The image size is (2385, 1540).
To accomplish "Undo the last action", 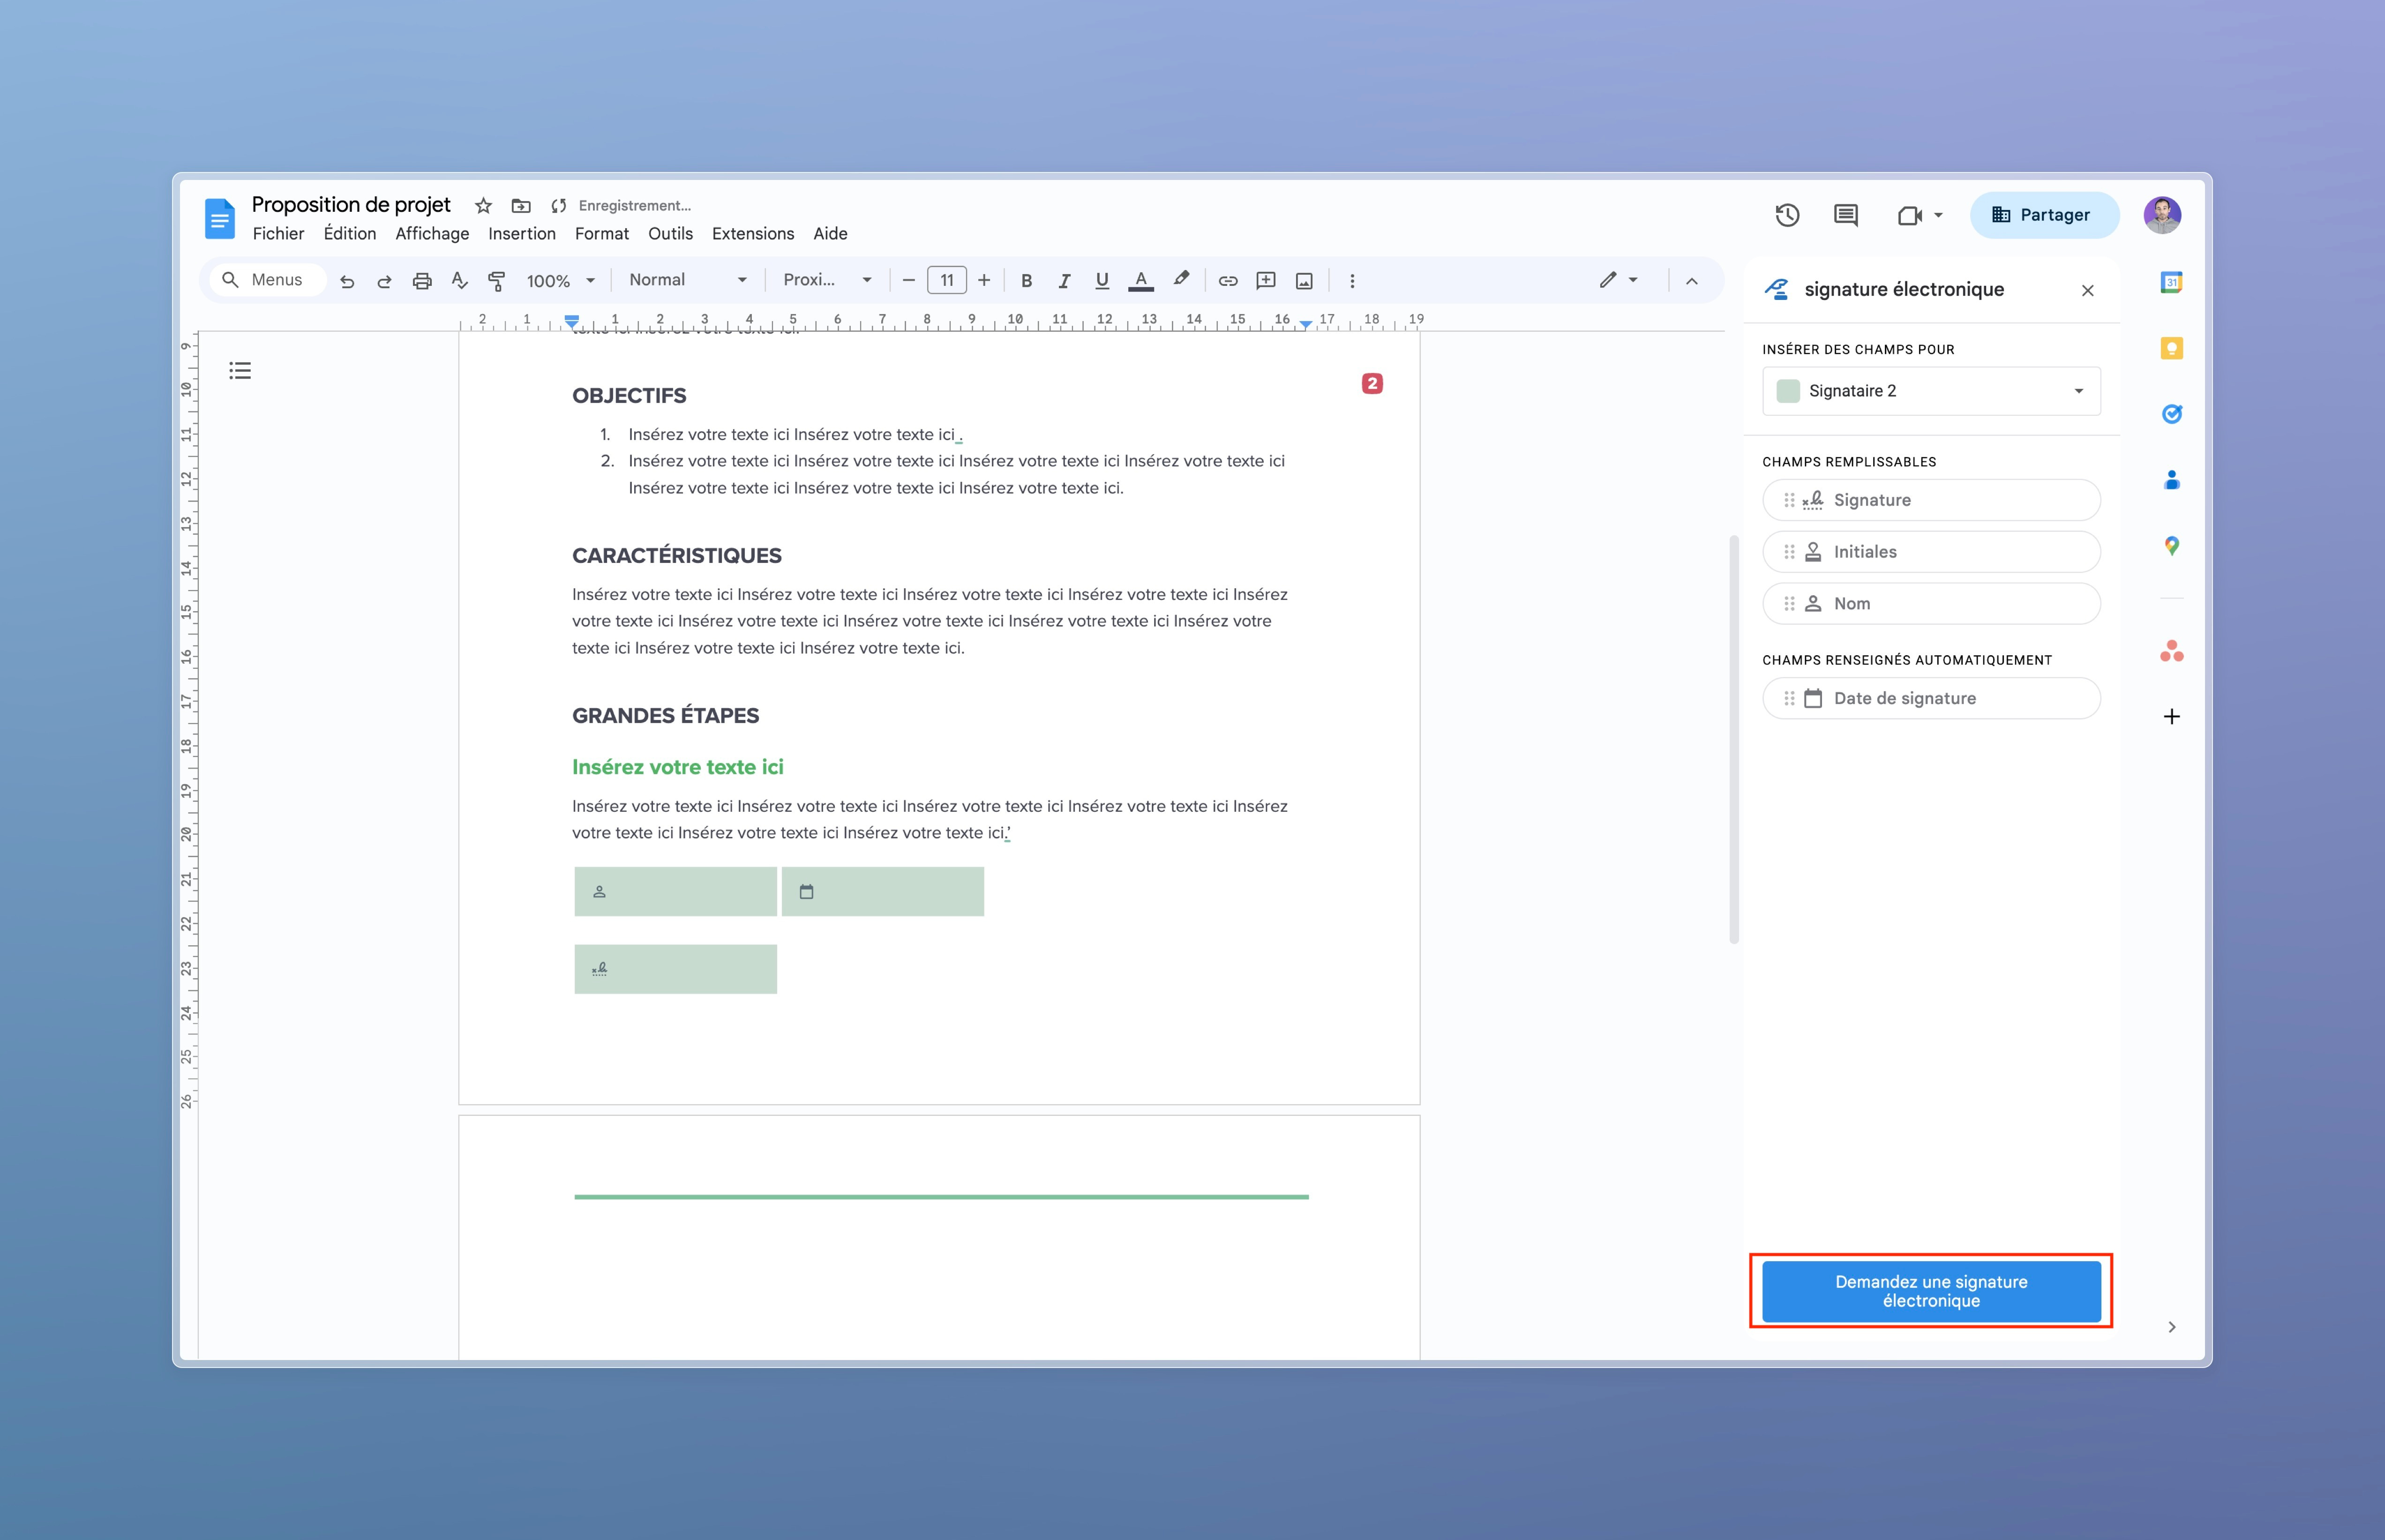I will (347, 281).
